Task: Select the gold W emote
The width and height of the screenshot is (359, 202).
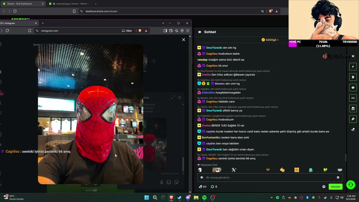Action: pyautogui.click(x=268, y=170)
